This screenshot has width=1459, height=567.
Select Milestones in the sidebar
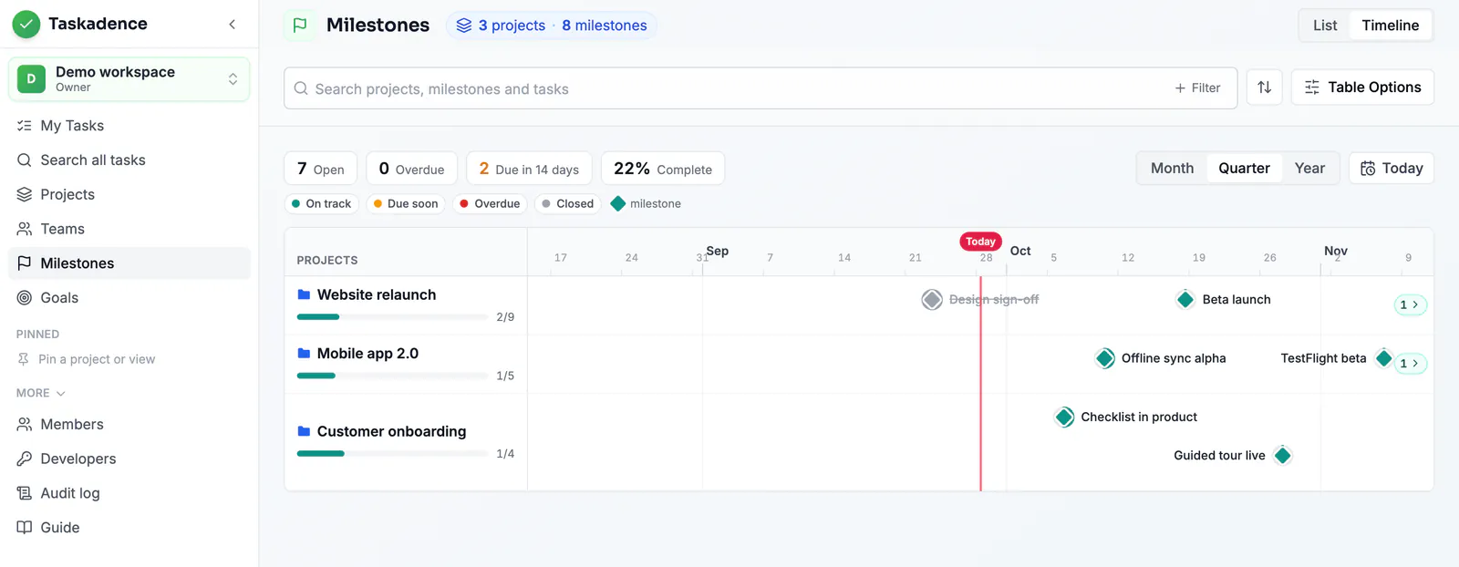[x=129, y=263]
